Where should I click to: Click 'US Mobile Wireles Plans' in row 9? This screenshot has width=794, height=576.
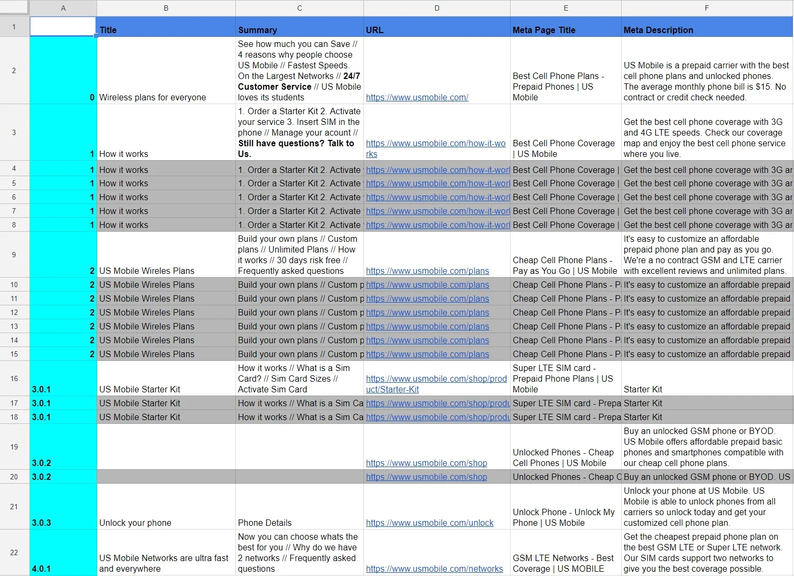coord(166,255)
